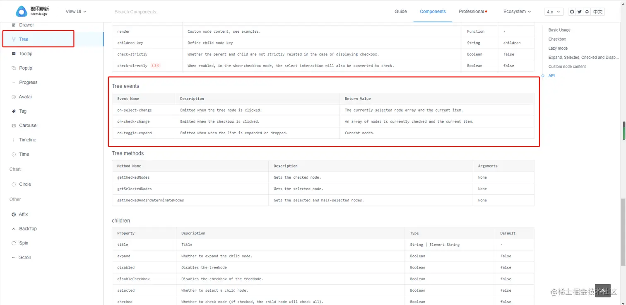Click the Chart group label in sidebar
This screenshot has height=305, width=626.
click(x=15, y=169)
